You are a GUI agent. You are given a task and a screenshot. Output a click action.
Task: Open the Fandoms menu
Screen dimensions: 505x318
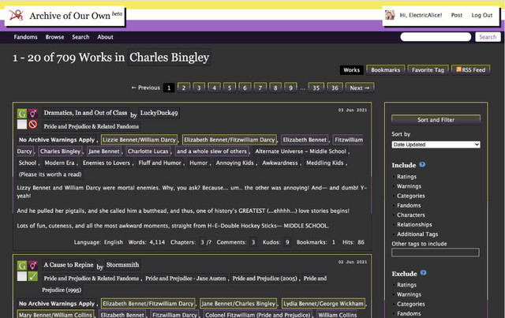click(25, 37)
